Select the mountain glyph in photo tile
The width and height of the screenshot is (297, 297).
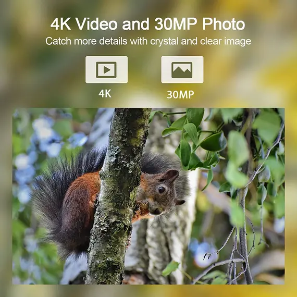pyautogui.click(x=182, y=72)
